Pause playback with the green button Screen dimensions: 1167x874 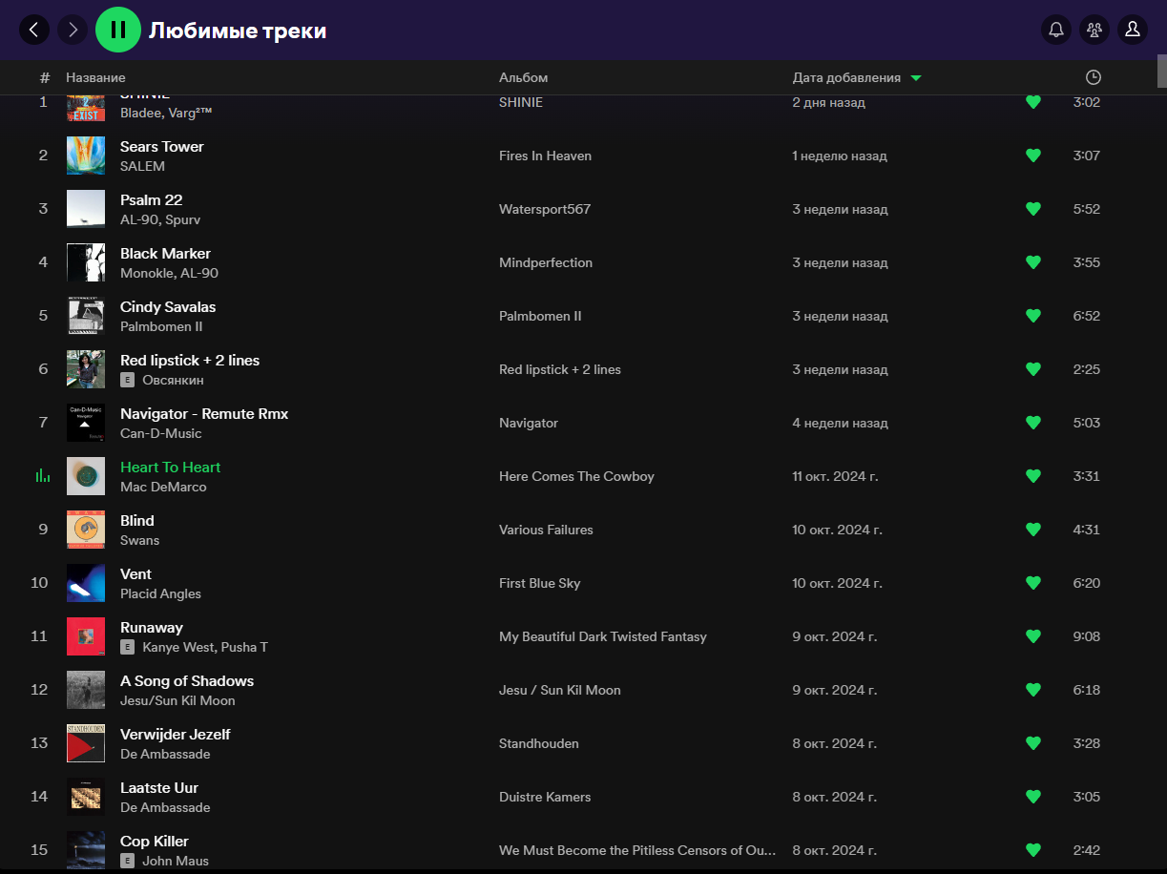tap(118, 31)
